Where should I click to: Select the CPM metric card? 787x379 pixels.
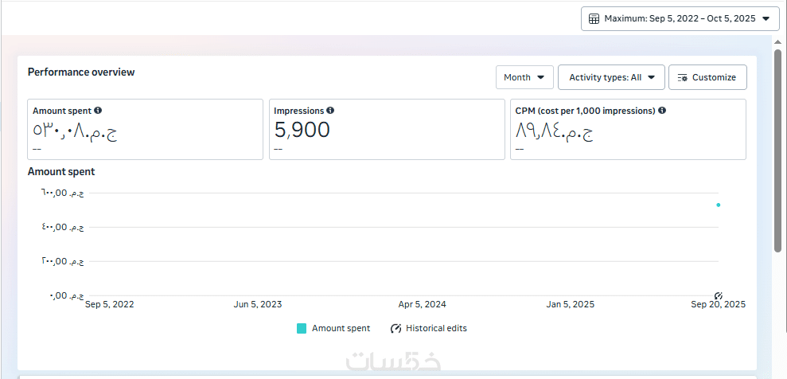click(x=628, y=129)
